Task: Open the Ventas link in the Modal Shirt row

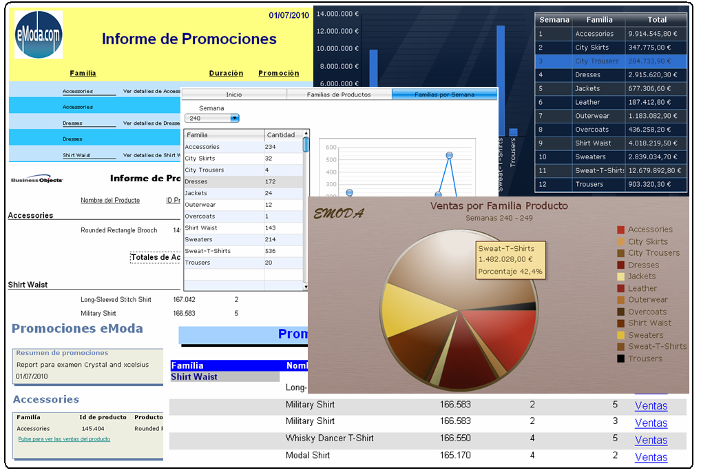Action: click(x=651, y=457)
